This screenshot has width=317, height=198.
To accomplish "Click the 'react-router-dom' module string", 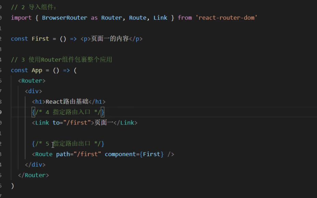I will pyautogui.click(x=226, y=18).
